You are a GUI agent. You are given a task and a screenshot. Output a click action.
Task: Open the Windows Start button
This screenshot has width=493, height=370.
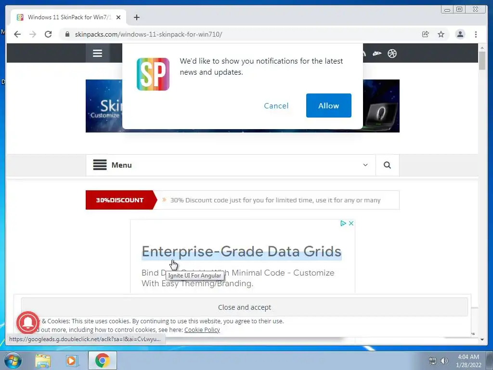coord(12,360)
